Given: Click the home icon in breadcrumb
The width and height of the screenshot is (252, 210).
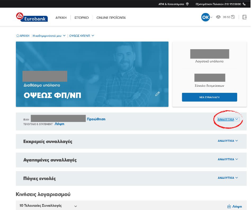Looking at the screenshot, I should (x=18, y=36).
